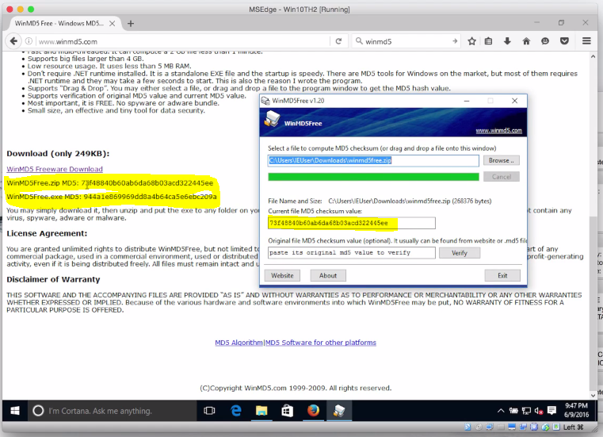Expand hidden tray icons chevron
Image resolution: width=603 pixels, height=437 pixels.
[x=500, y=411]
